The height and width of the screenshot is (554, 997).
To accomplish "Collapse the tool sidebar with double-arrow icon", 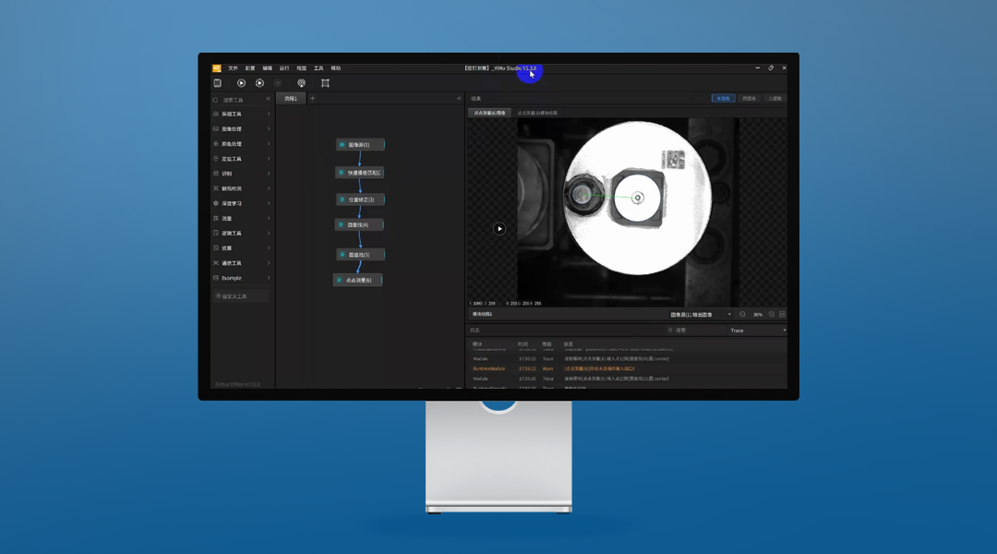I will click(269, 99).
